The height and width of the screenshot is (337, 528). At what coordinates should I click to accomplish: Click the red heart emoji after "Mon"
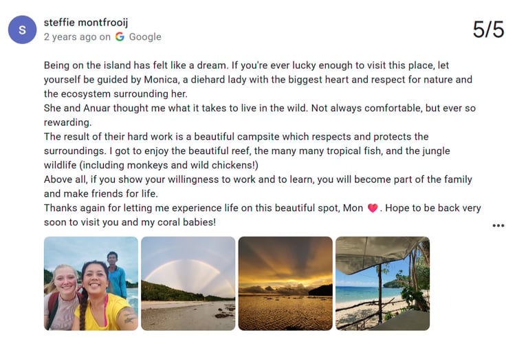pos(373,208)
